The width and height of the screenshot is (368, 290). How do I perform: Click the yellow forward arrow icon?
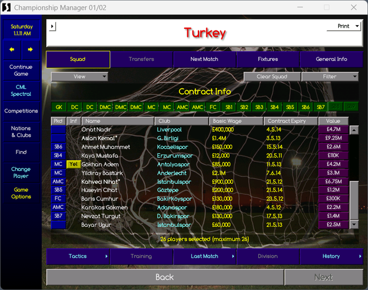(30, 49)
